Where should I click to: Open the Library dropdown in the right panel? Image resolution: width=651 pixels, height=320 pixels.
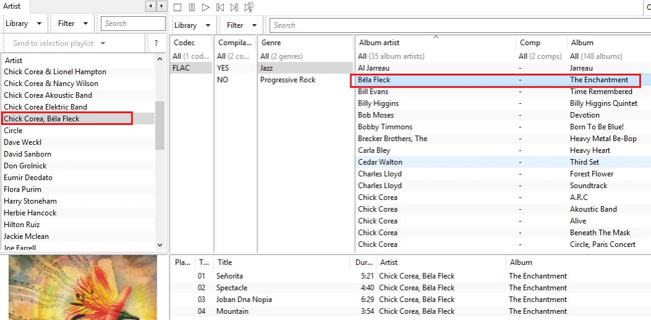tap(192, 25)
